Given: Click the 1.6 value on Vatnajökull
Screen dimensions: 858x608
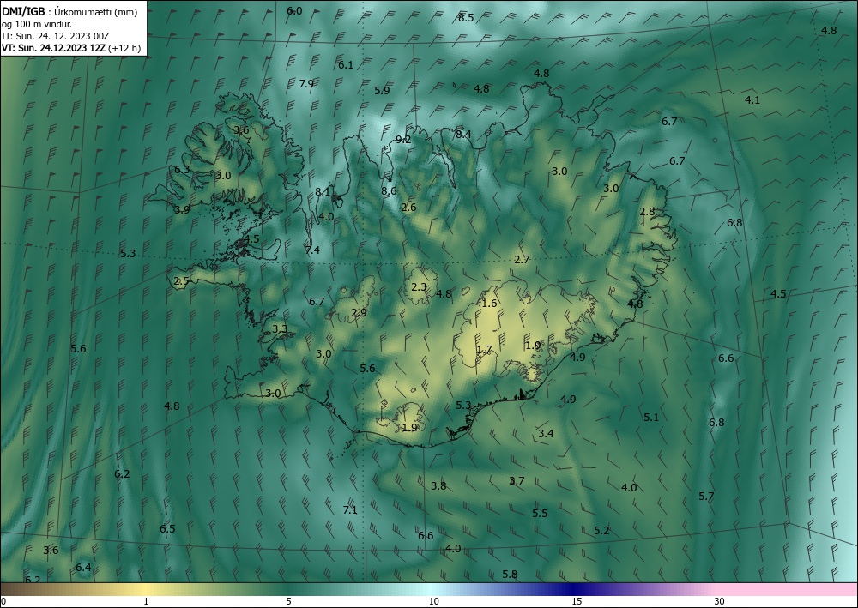Looking at the screenshot, I should tap(489, 304).
